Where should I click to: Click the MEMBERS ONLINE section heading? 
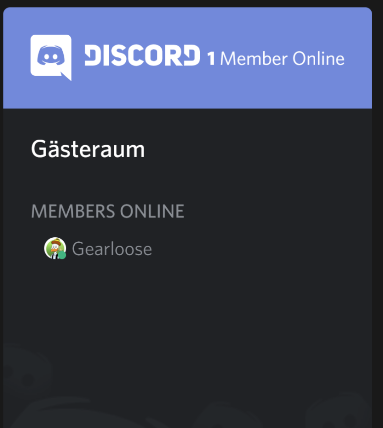pos(108,211)
